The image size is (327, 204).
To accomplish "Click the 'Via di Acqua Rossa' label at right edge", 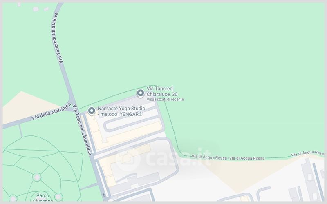I will (x=308, y=154).
